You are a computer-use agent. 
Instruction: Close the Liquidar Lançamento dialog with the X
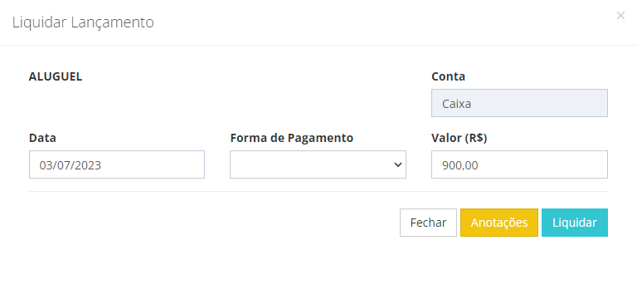click(x=620, y=16)
